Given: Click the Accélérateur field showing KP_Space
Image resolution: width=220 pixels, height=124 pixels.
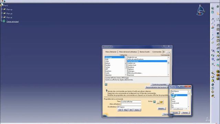Looking at the screenshot, I should (129, 107).
